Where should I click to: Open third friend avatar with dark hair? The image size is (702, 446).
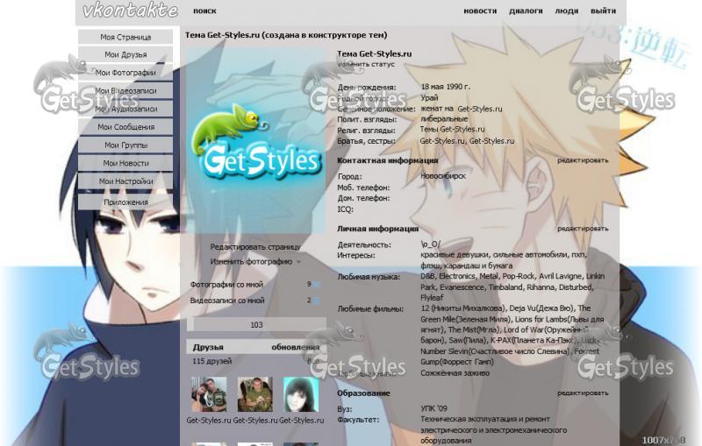tap(301, 394)
